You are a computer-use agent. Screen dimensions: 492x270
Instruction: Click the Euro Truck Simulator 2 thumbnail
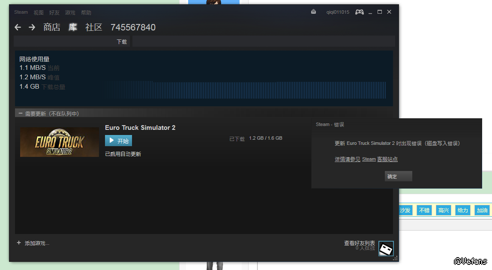[x=59, y=142]
